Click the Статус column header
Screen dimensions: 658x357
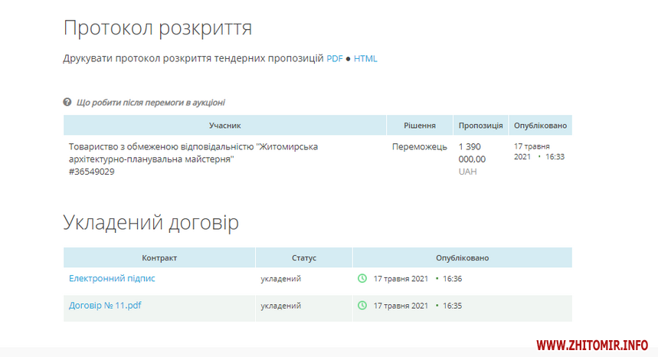[x=304, y=258]
